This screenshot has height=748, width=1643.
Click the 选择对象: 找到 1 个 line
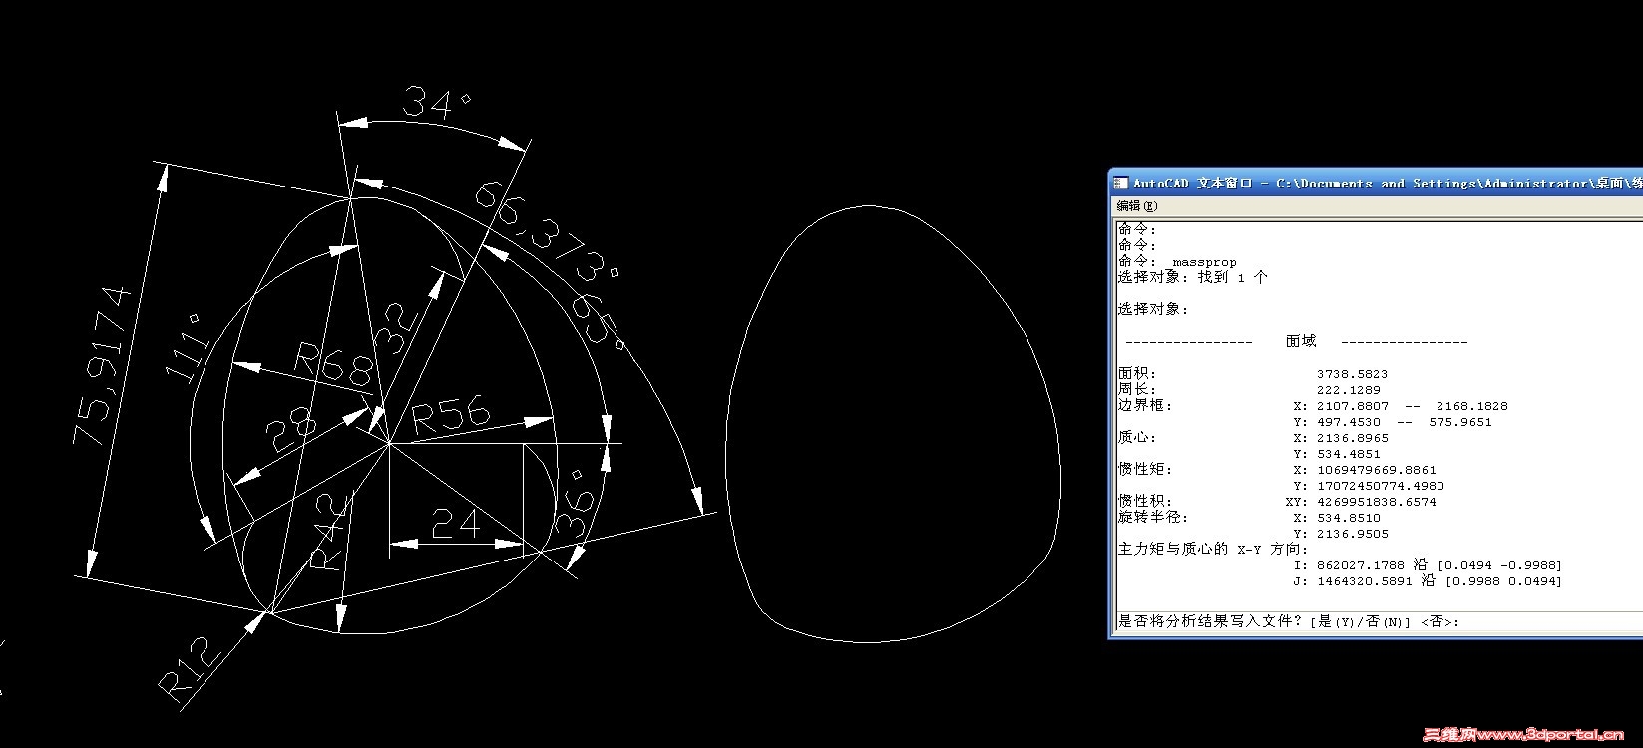click(x=1192, y=277)
